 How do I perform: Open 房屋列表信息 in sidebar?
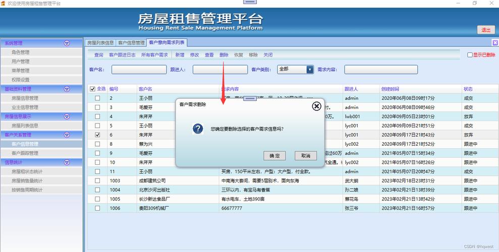tap(25, 126)
